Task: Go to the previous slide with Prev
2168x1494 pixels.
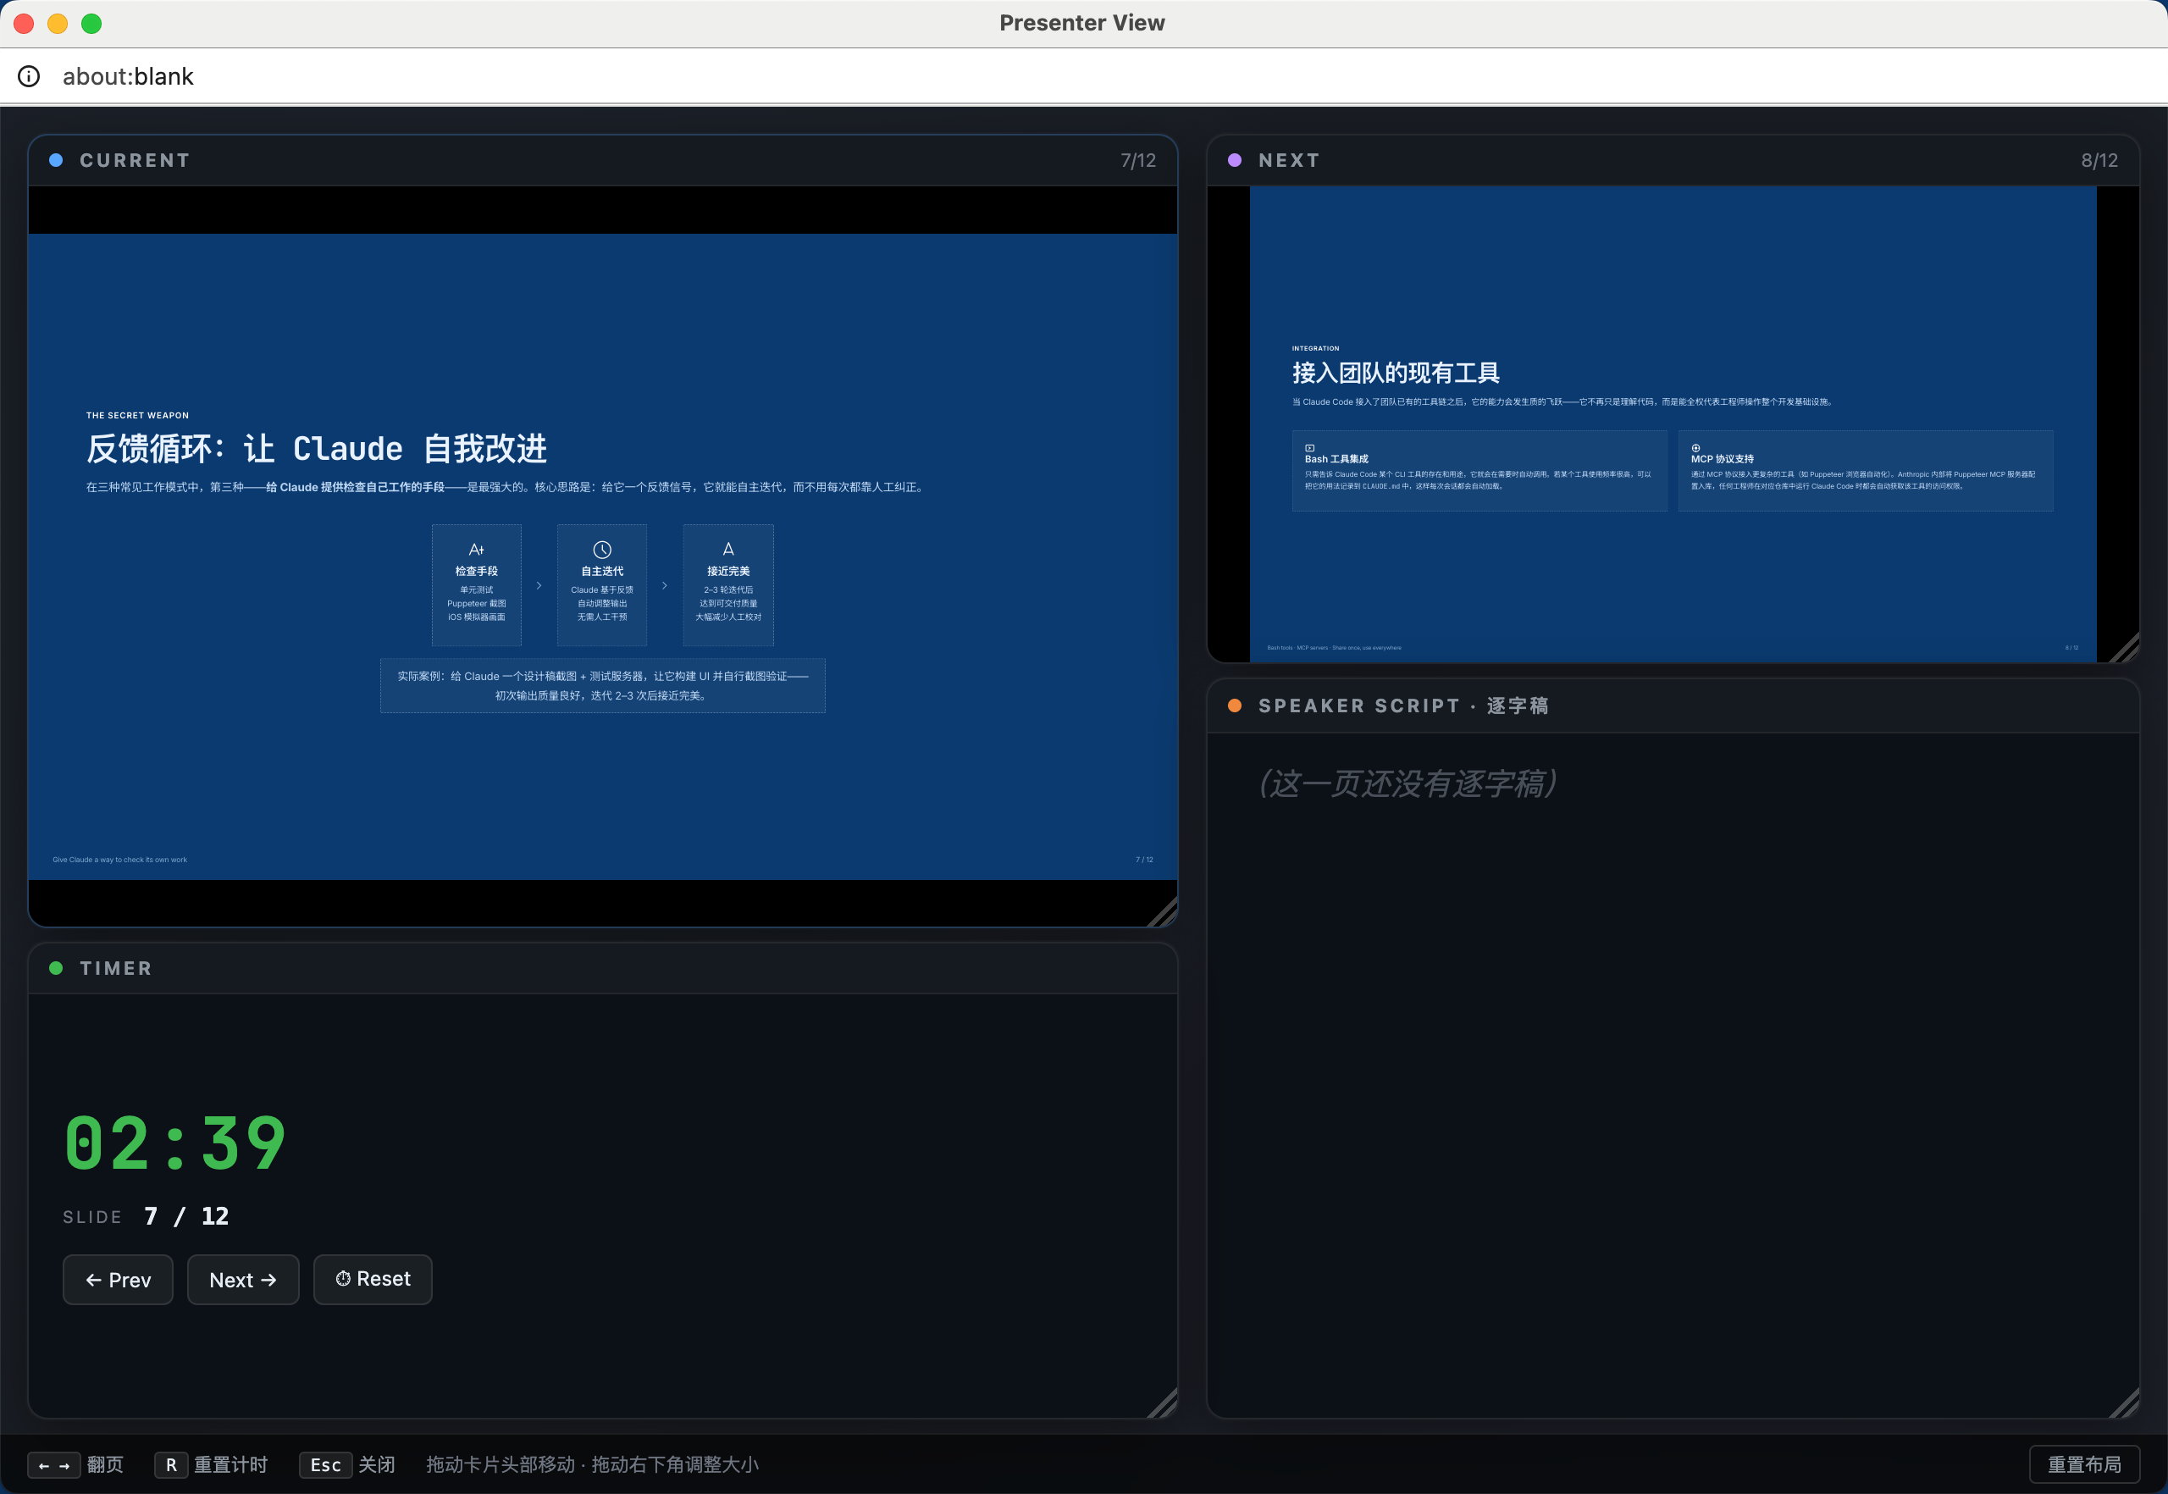Action: coord(118,1280)
